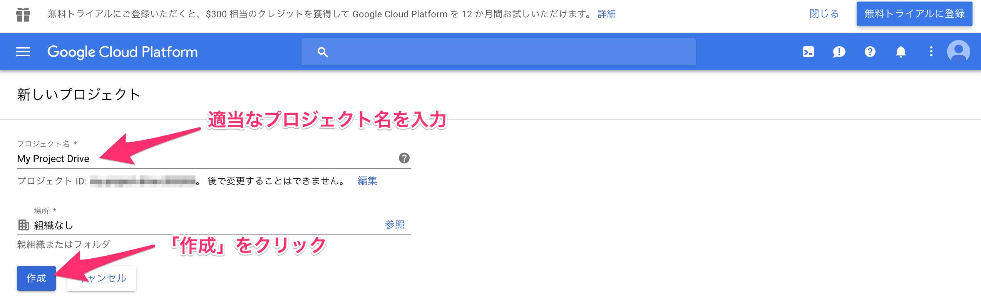
Task: Click the キャンセル cancel button
Action: click(x=102, y=278)
